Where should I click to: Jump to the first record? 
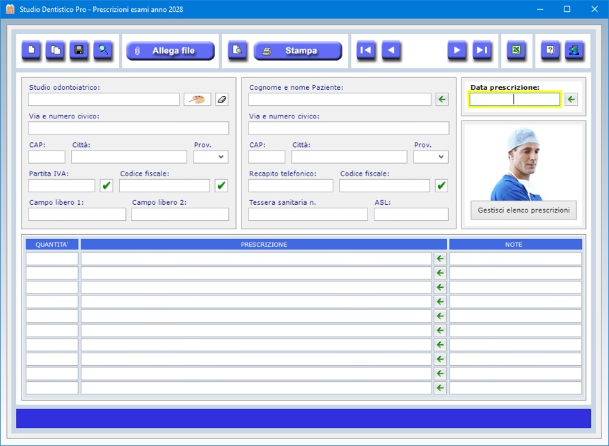[366, 50]
